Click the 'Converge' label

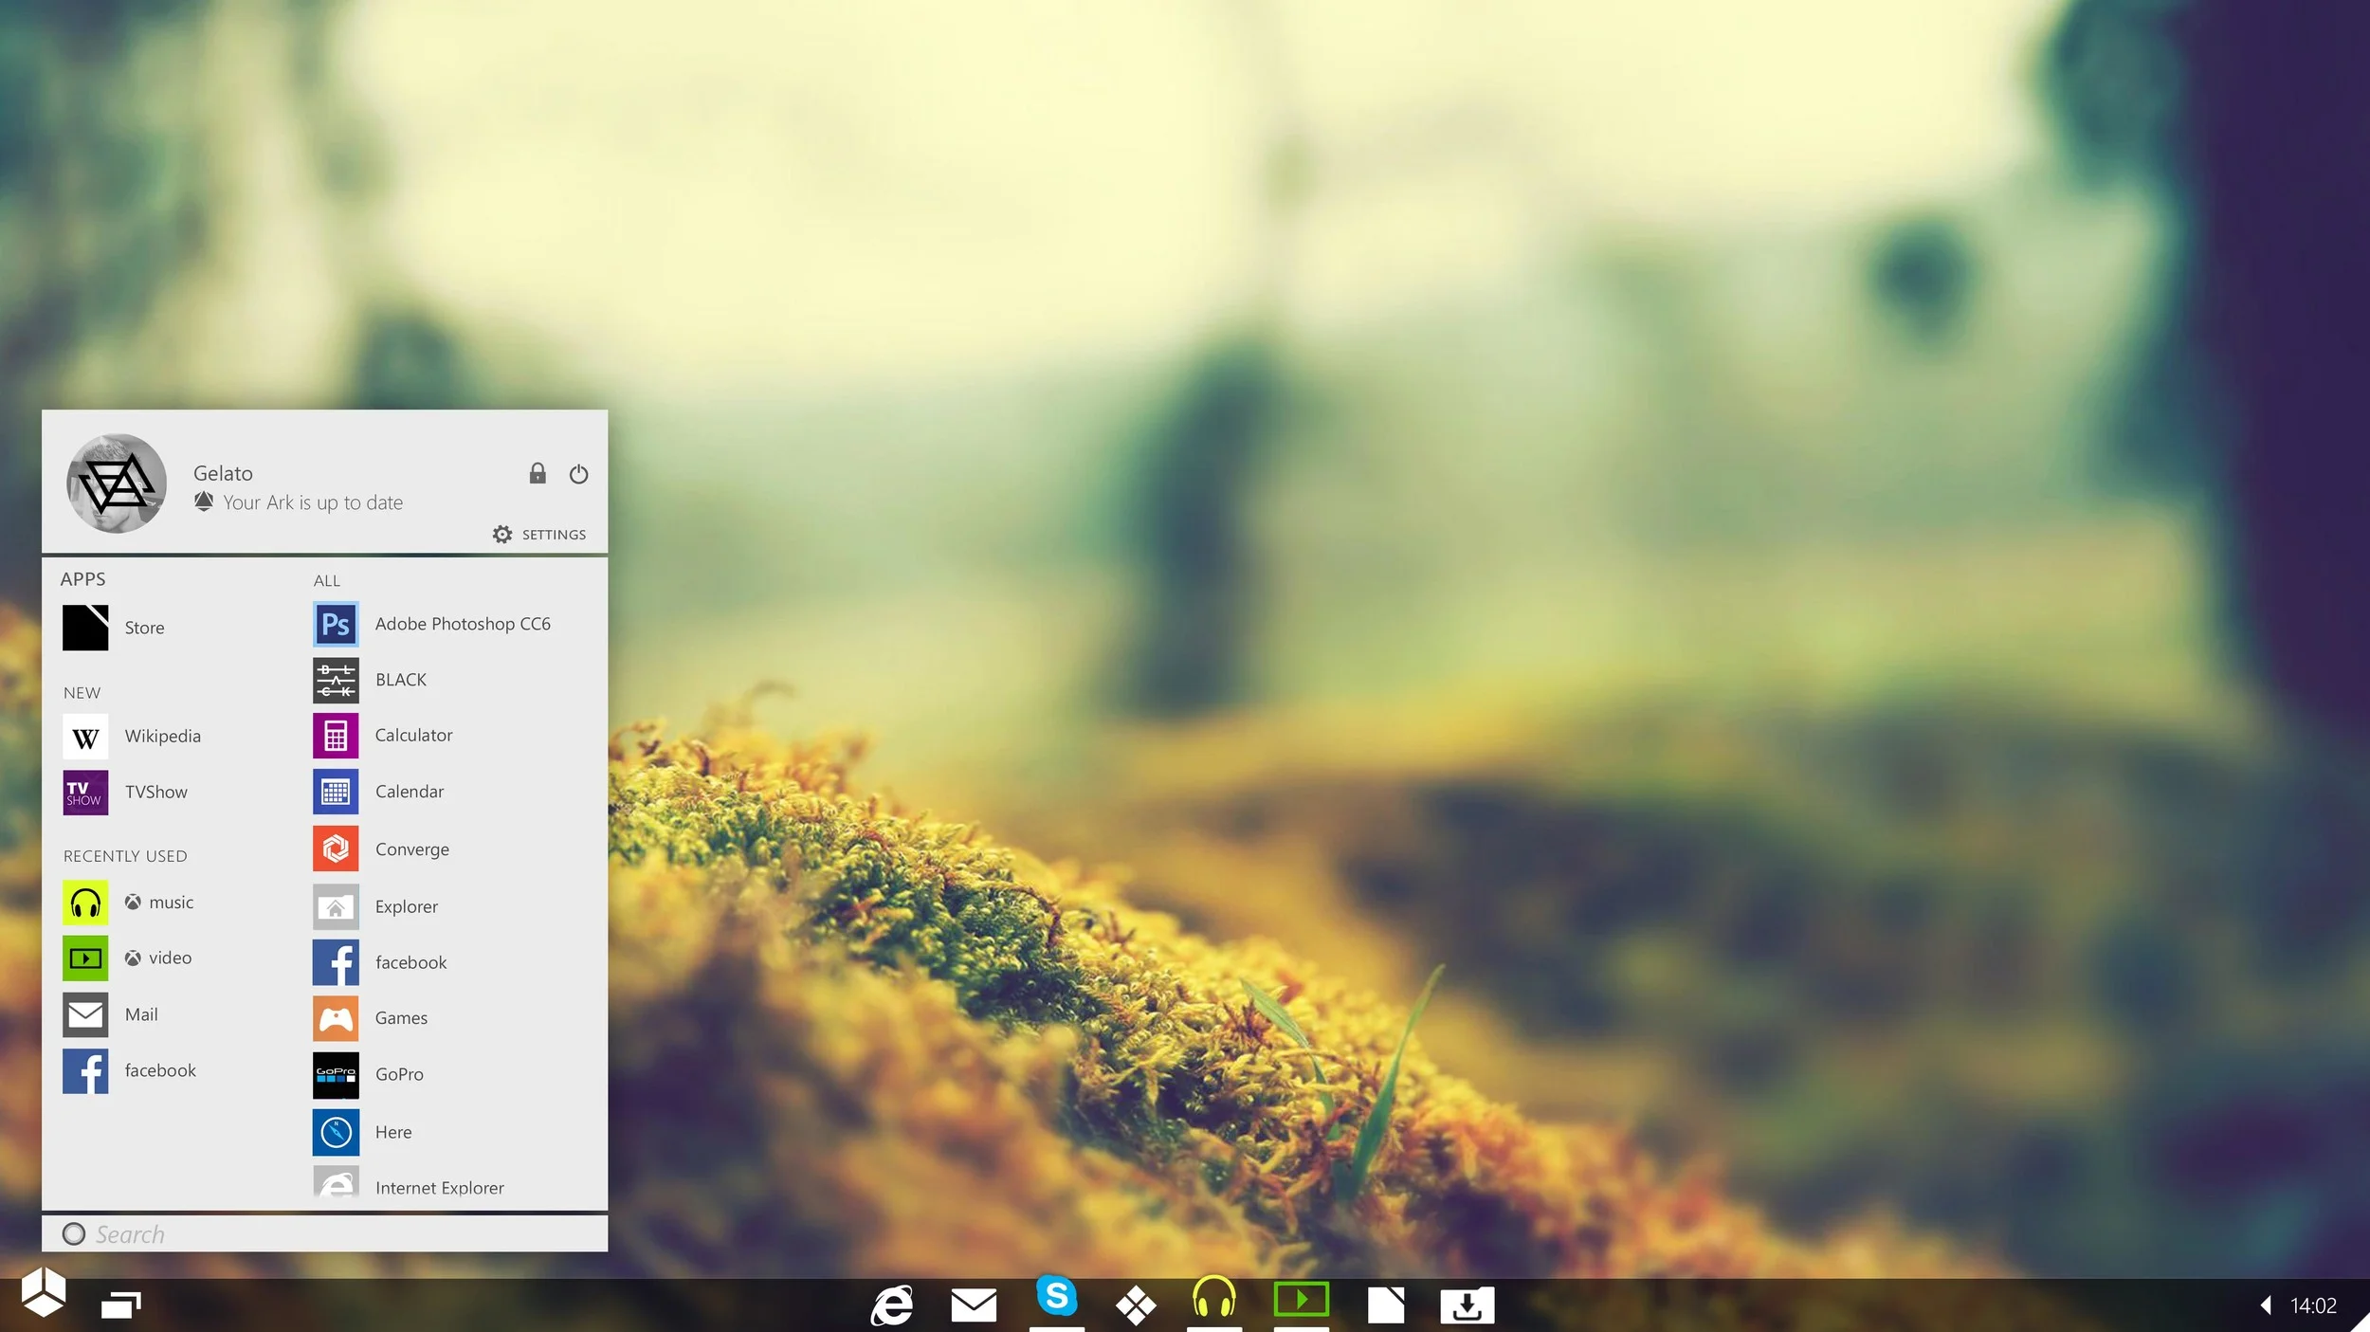click(412, 849)
